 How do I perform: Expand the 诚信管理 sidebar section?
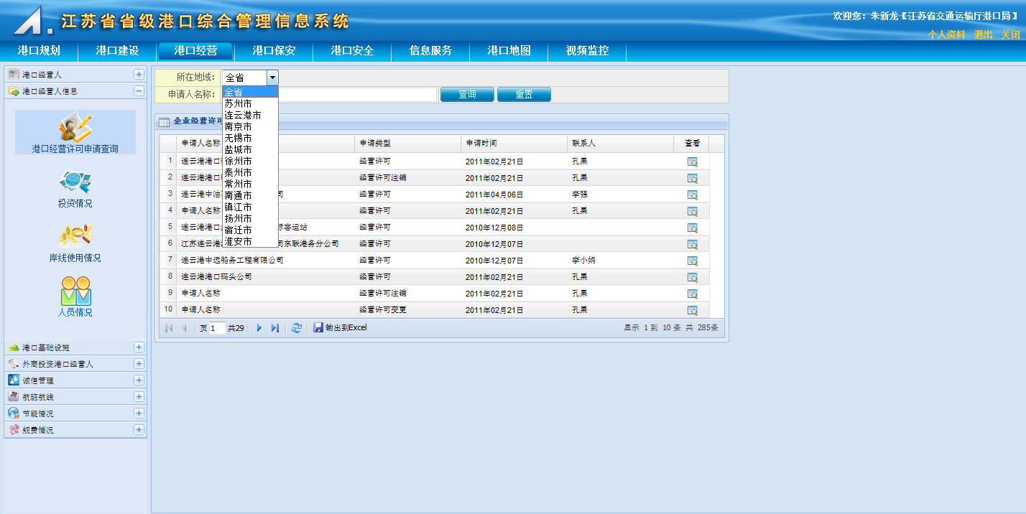coord(139,380)
